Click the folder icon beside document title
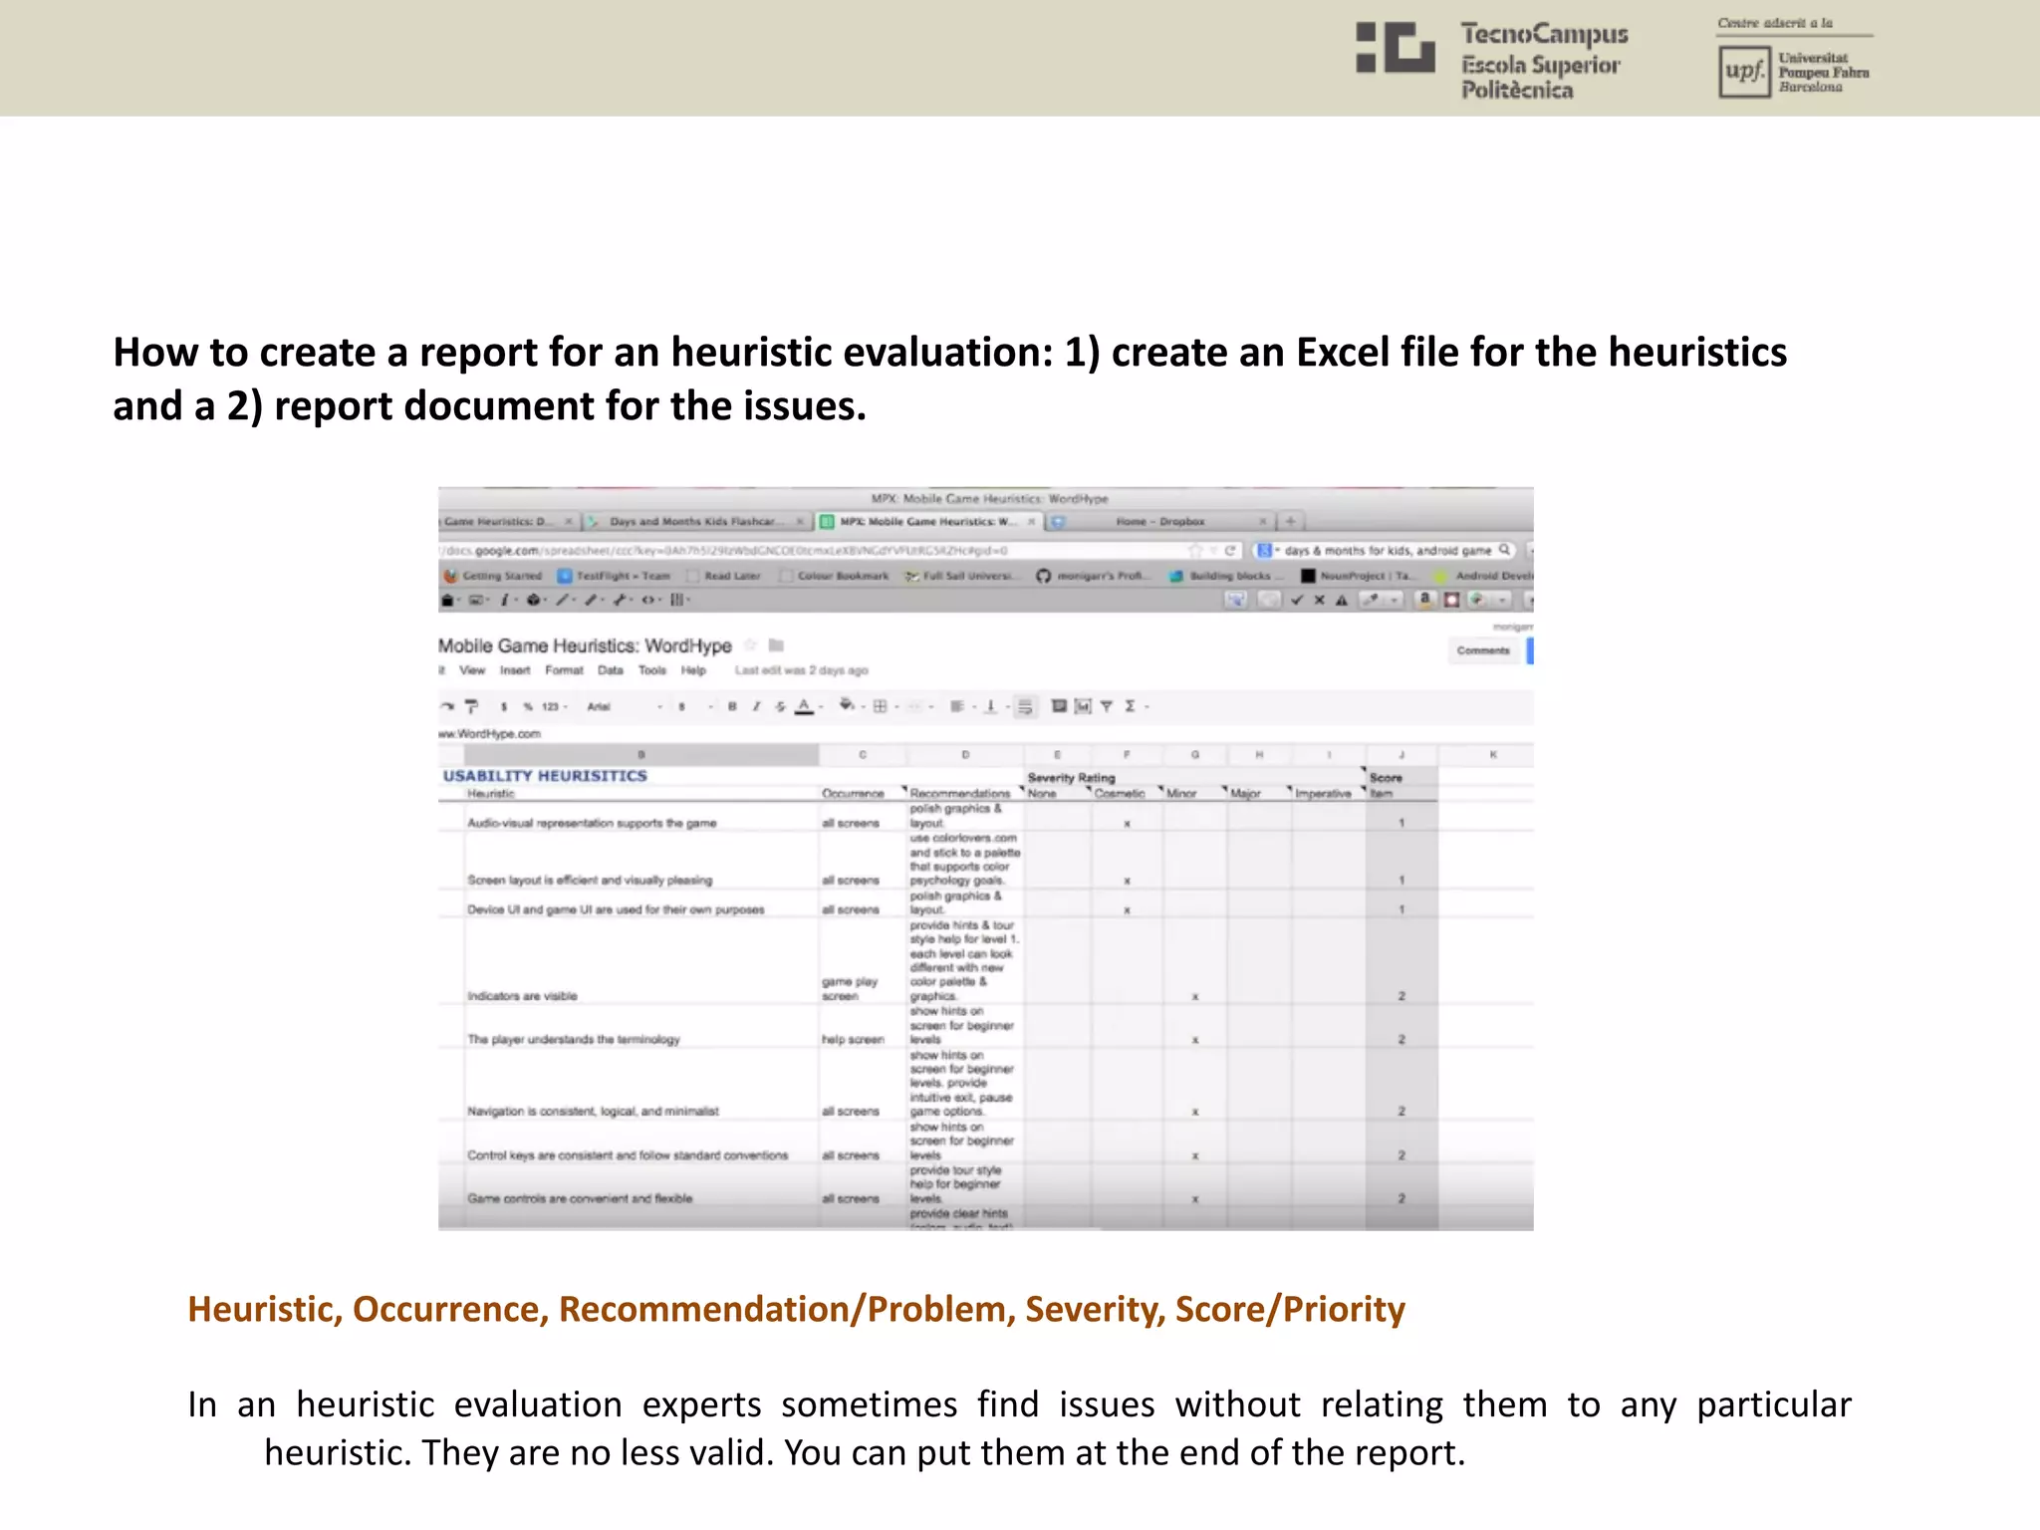Viewport: 2040px width, 1530px height. [777, 644]
